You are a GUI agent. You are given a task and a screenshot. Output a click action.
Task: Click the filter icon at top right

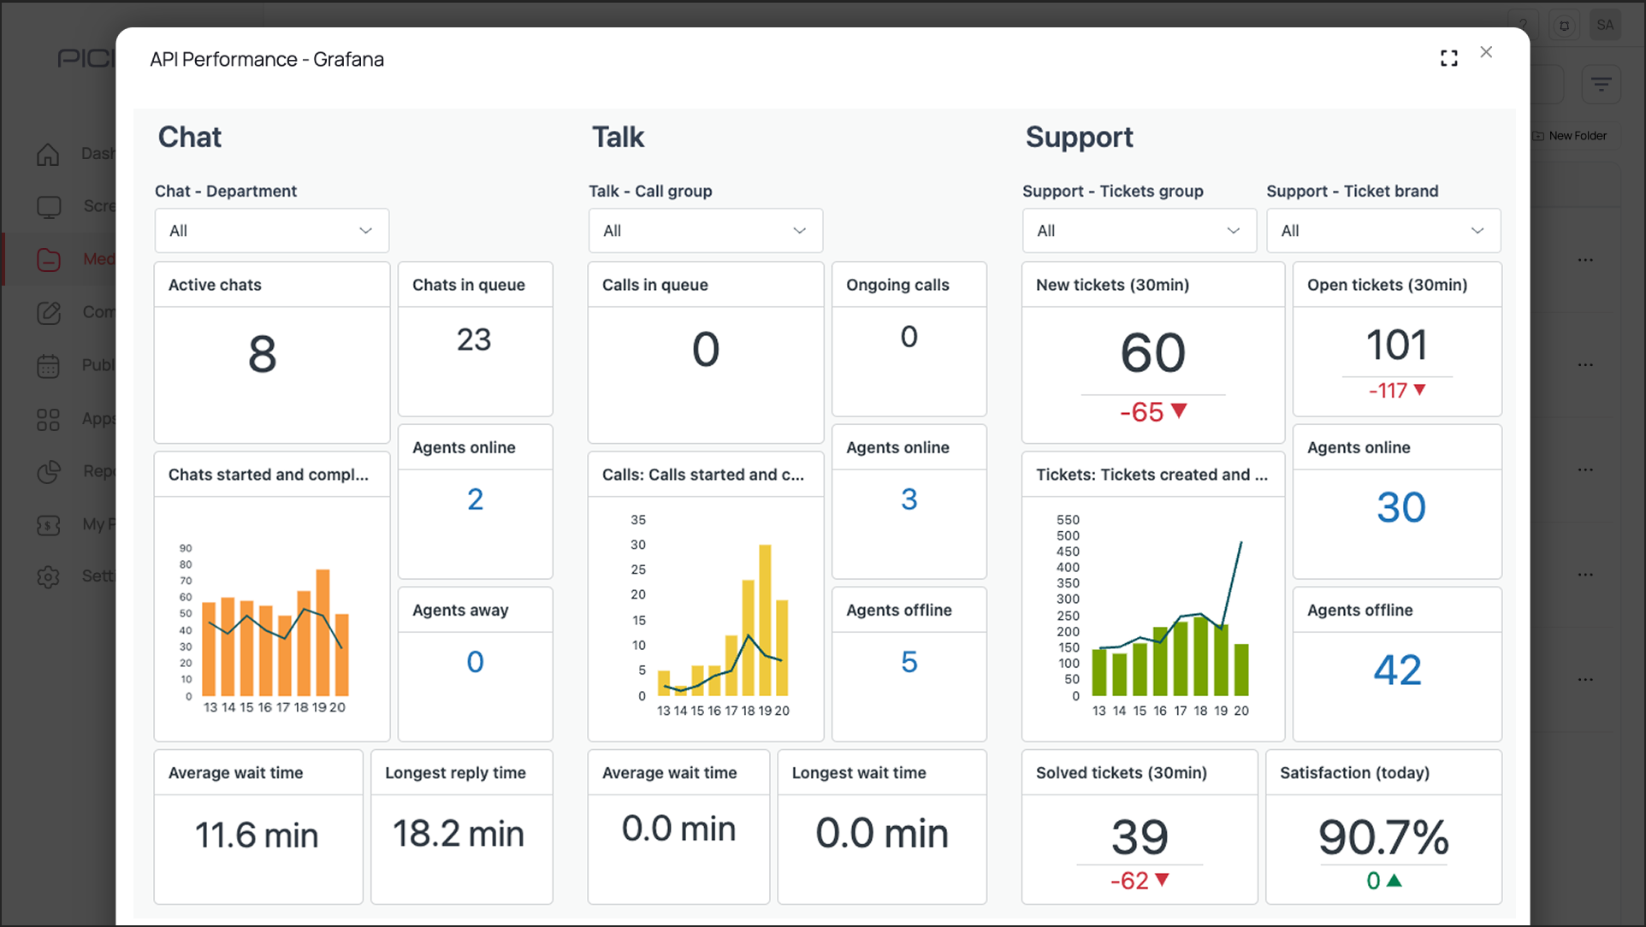[x=1601, y=84]
